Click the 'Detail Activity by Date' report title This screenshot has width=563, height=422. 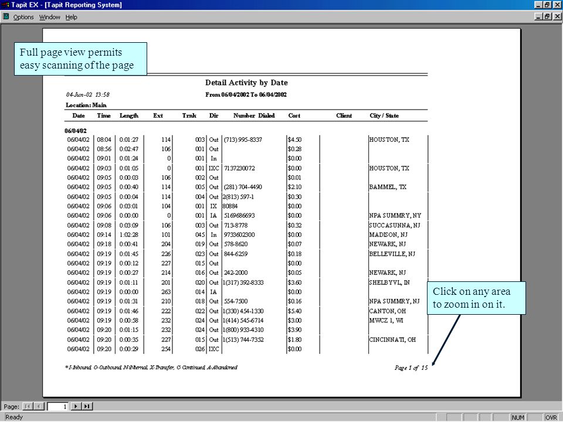pos(246,83)
